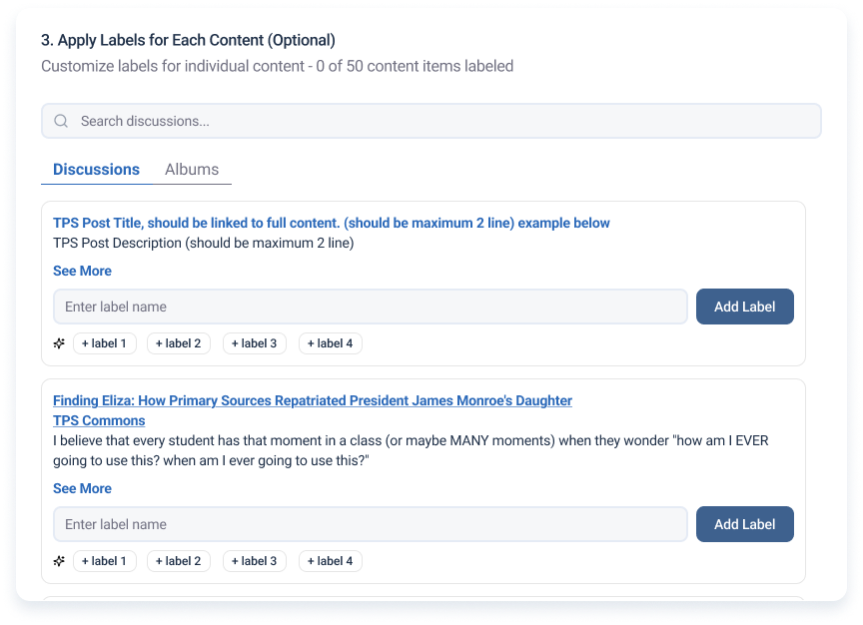Add suggested label 1 to TPS Post

pyautogui.click(x=105, y=343)
